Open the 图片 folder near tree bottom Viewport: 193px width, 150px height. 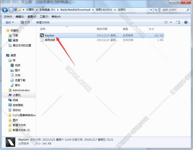[15, 120]
